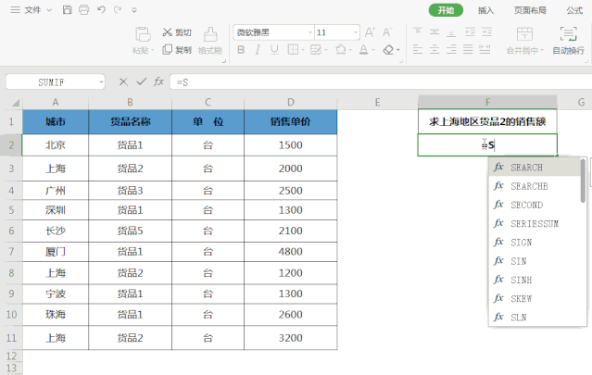Switch to the 页面布局 tab
592x375 pixels.
click(x=530, y=10)
